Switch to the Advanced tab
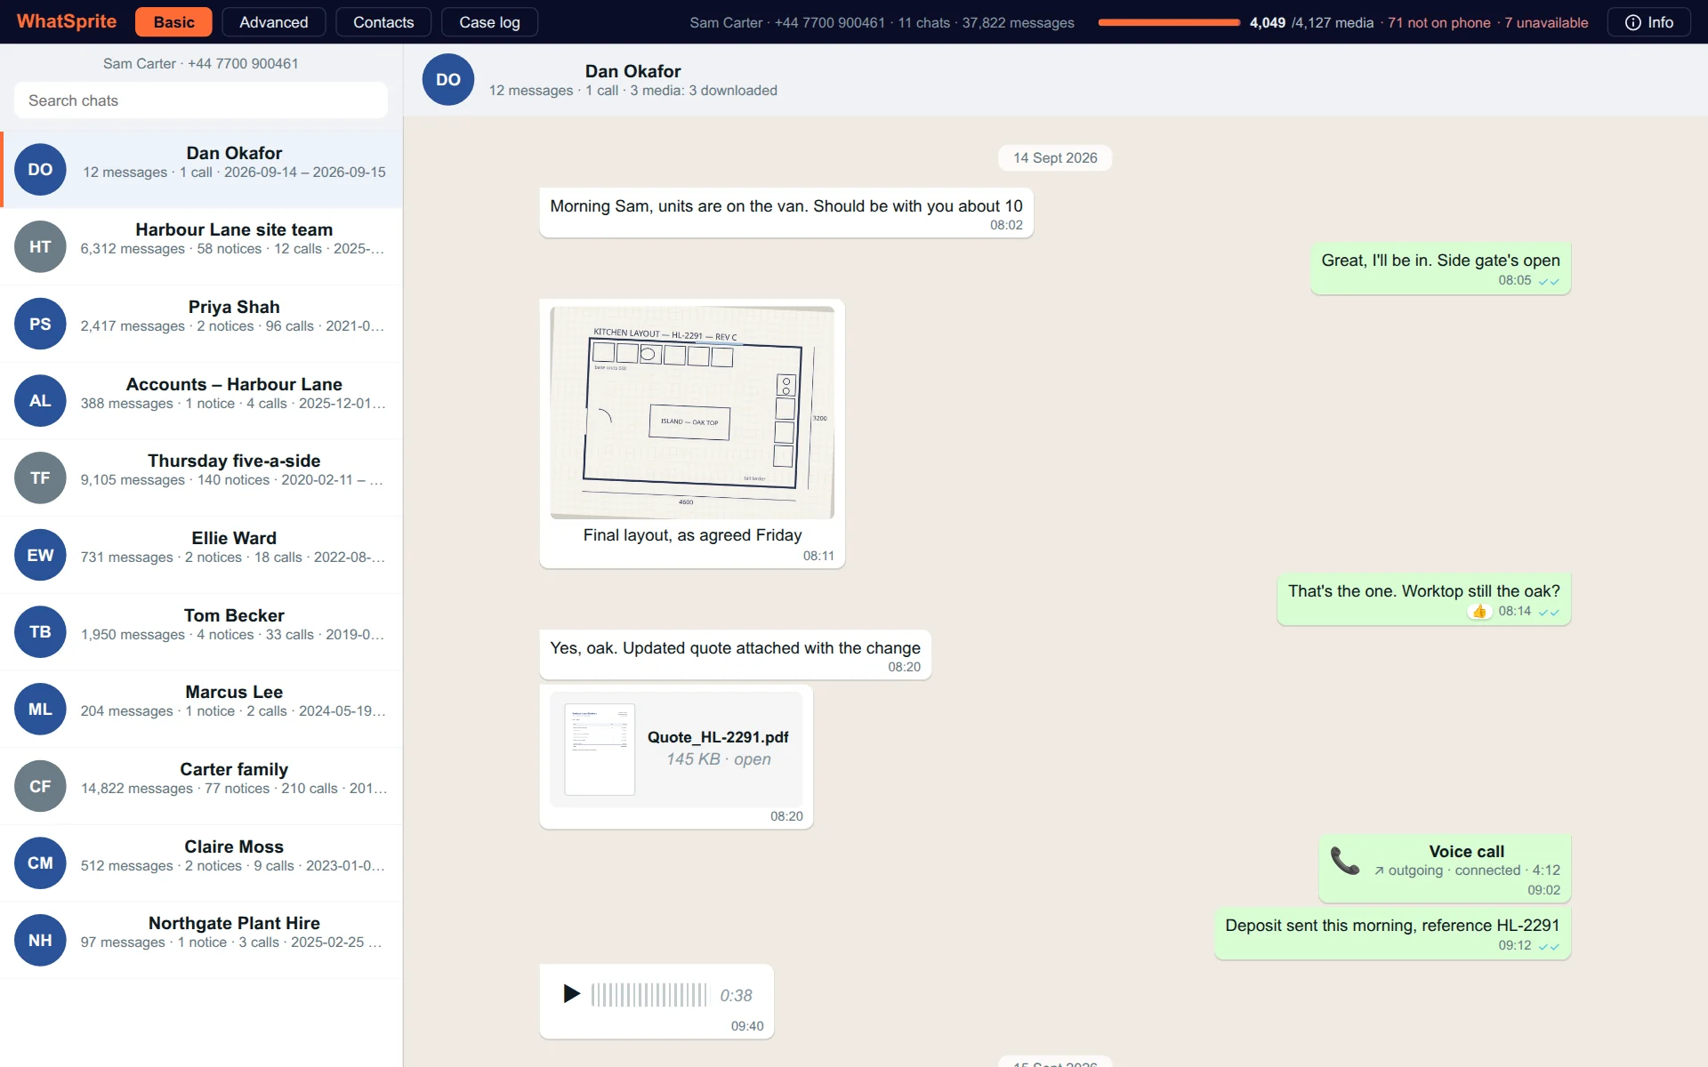This screenshot has height=1067, width=1708. (273, 22)
